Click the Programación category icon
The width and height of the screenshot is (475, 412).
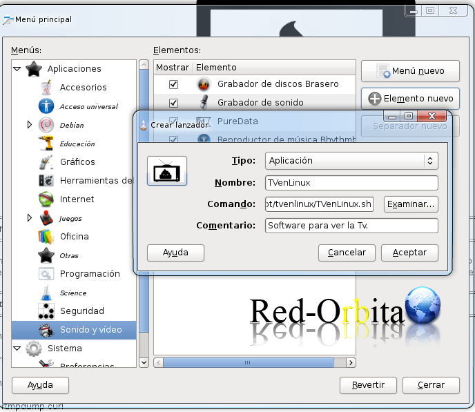pyautogui.click(x=46, y=274)
